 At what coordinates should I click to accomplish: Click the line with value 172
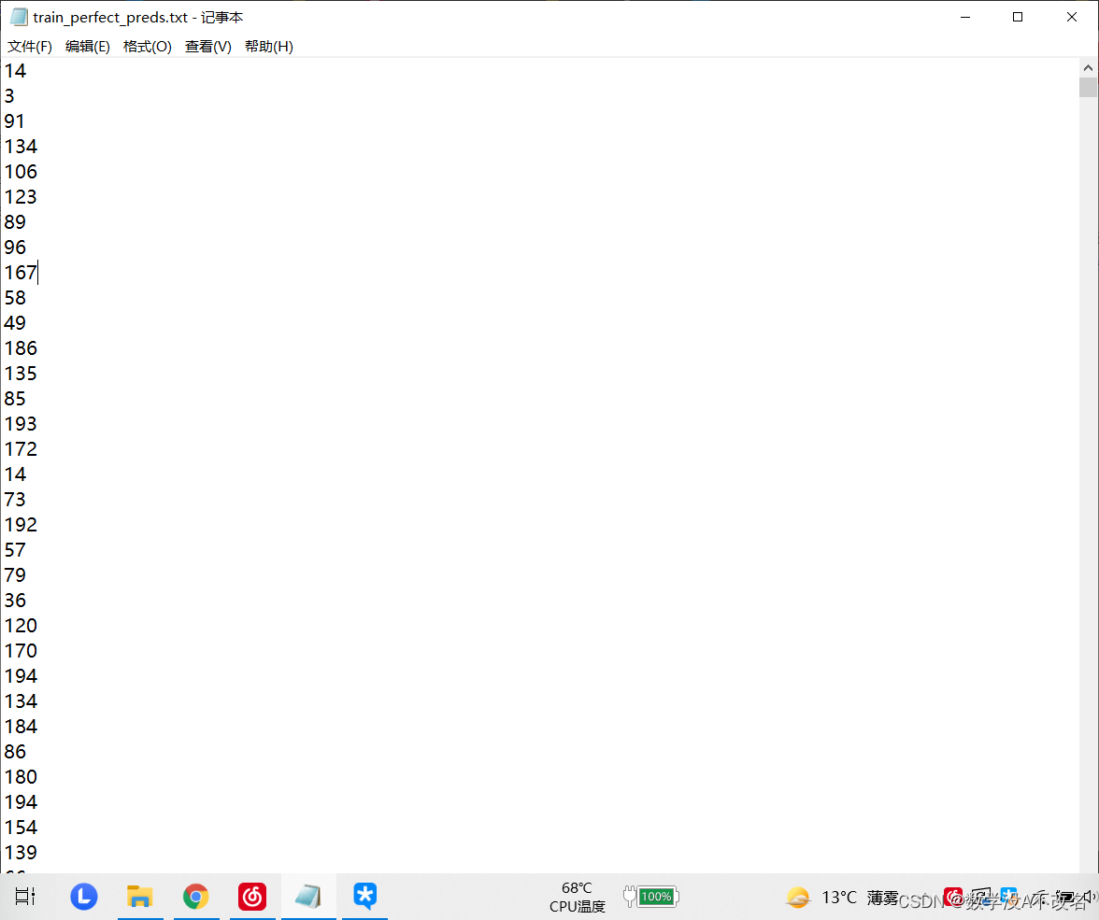[x=21, y=449]
